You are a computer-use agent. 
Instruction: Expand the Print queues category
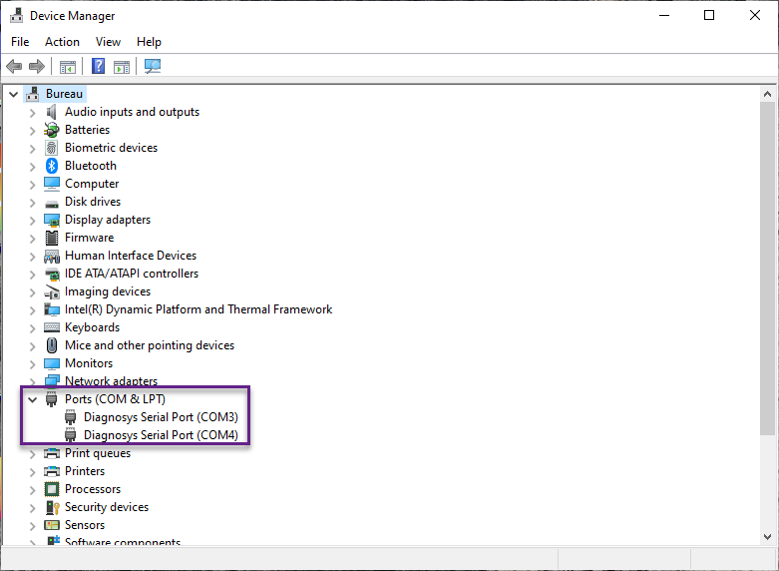point(32,453)
